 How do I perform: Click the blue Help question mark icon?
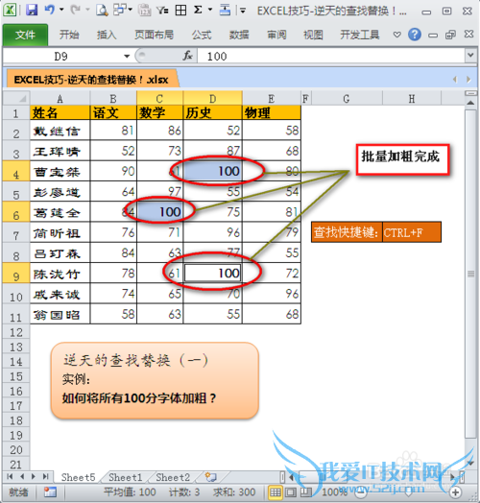pos(415,34)
